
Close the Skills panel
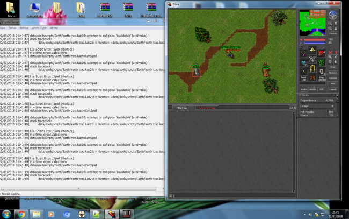click(x=337, y=95)
